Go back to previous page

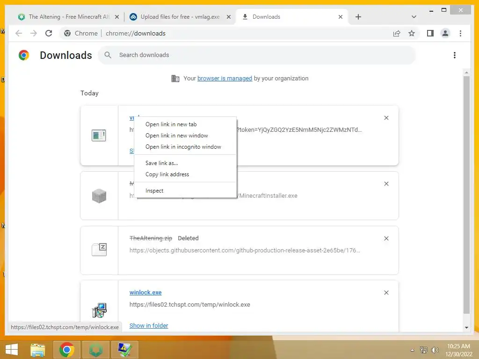pos(19,33)
